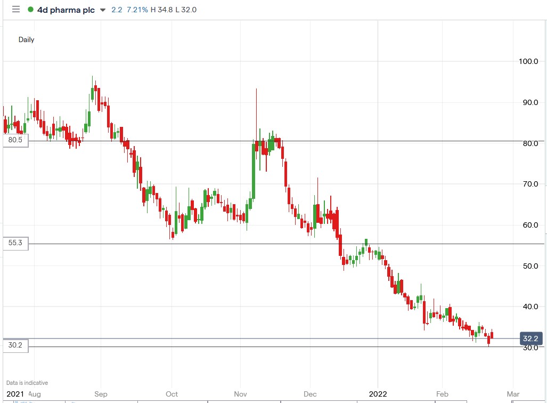The height and width of the screenshot is (403, 547).
Task: Toggle the 55.3 support line visibility
Action: 14,243
